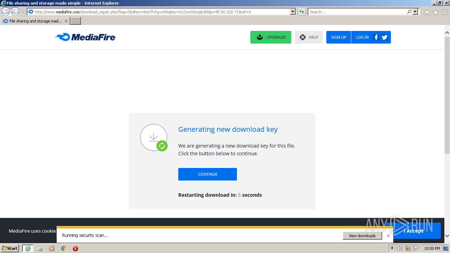Refresh the page with the refresh icon

tap(301, 12)
